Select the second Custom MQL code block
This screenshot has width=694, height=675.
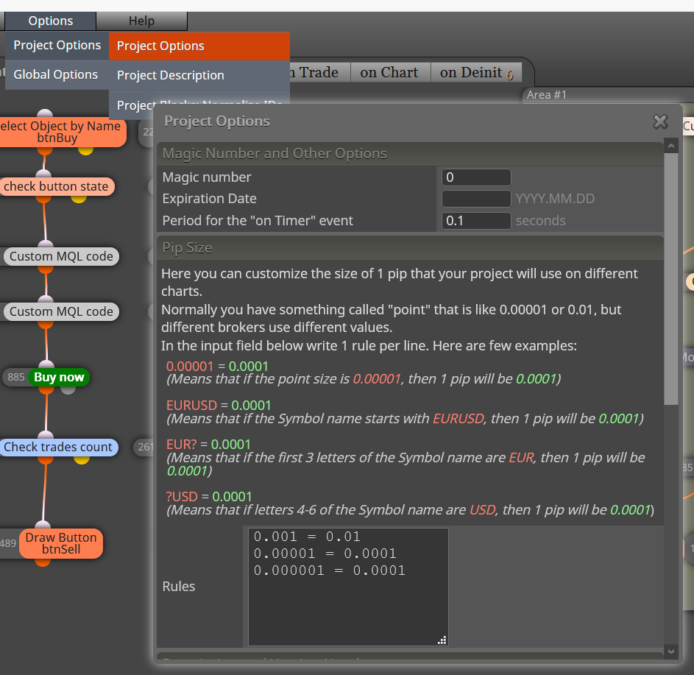point(61,311)
